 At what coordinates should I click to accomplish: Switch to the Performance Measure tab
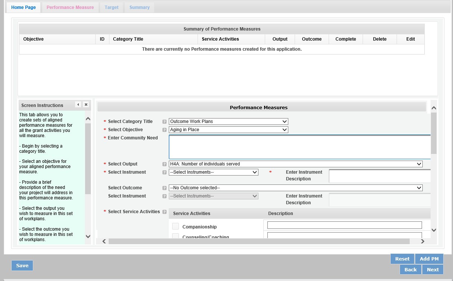pos(70,7)
